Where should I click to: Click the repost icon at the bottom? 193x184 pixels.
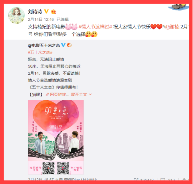[136, 179]
